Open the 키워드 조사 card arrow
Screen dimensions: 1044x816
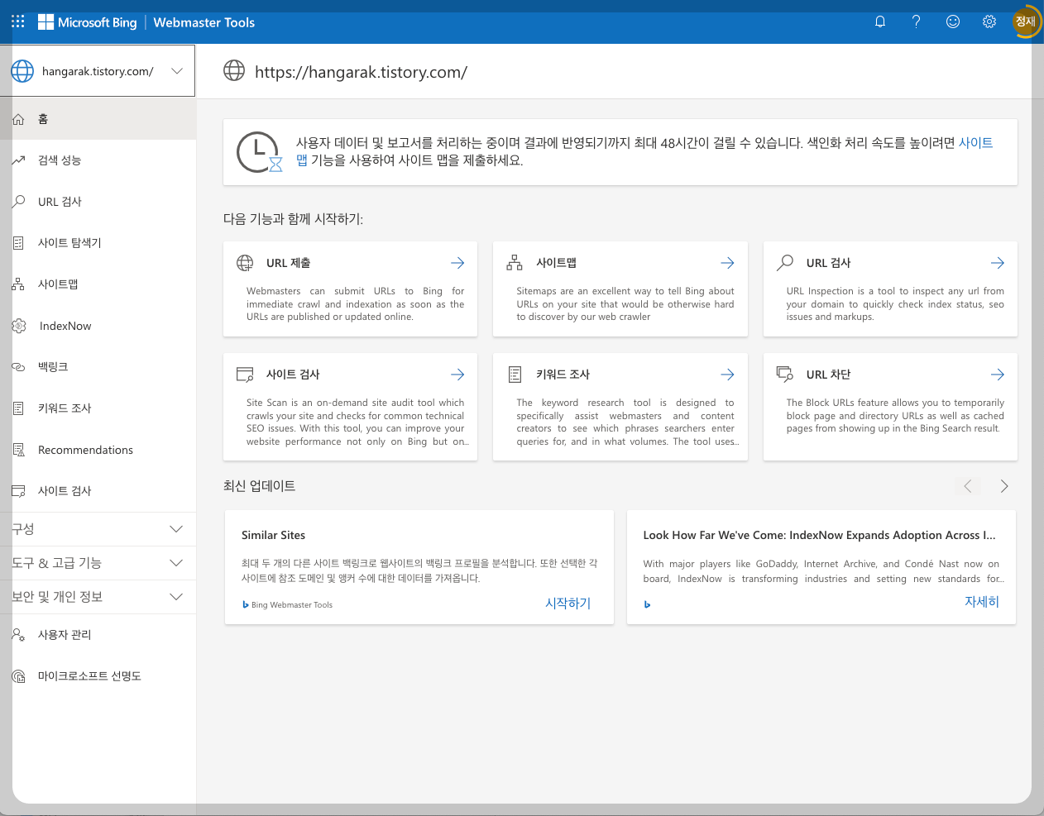click(x=727, y=375)
